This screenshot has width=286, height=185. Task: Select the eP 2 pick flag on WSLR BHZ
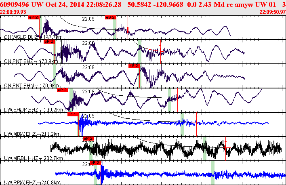(34, 17)
